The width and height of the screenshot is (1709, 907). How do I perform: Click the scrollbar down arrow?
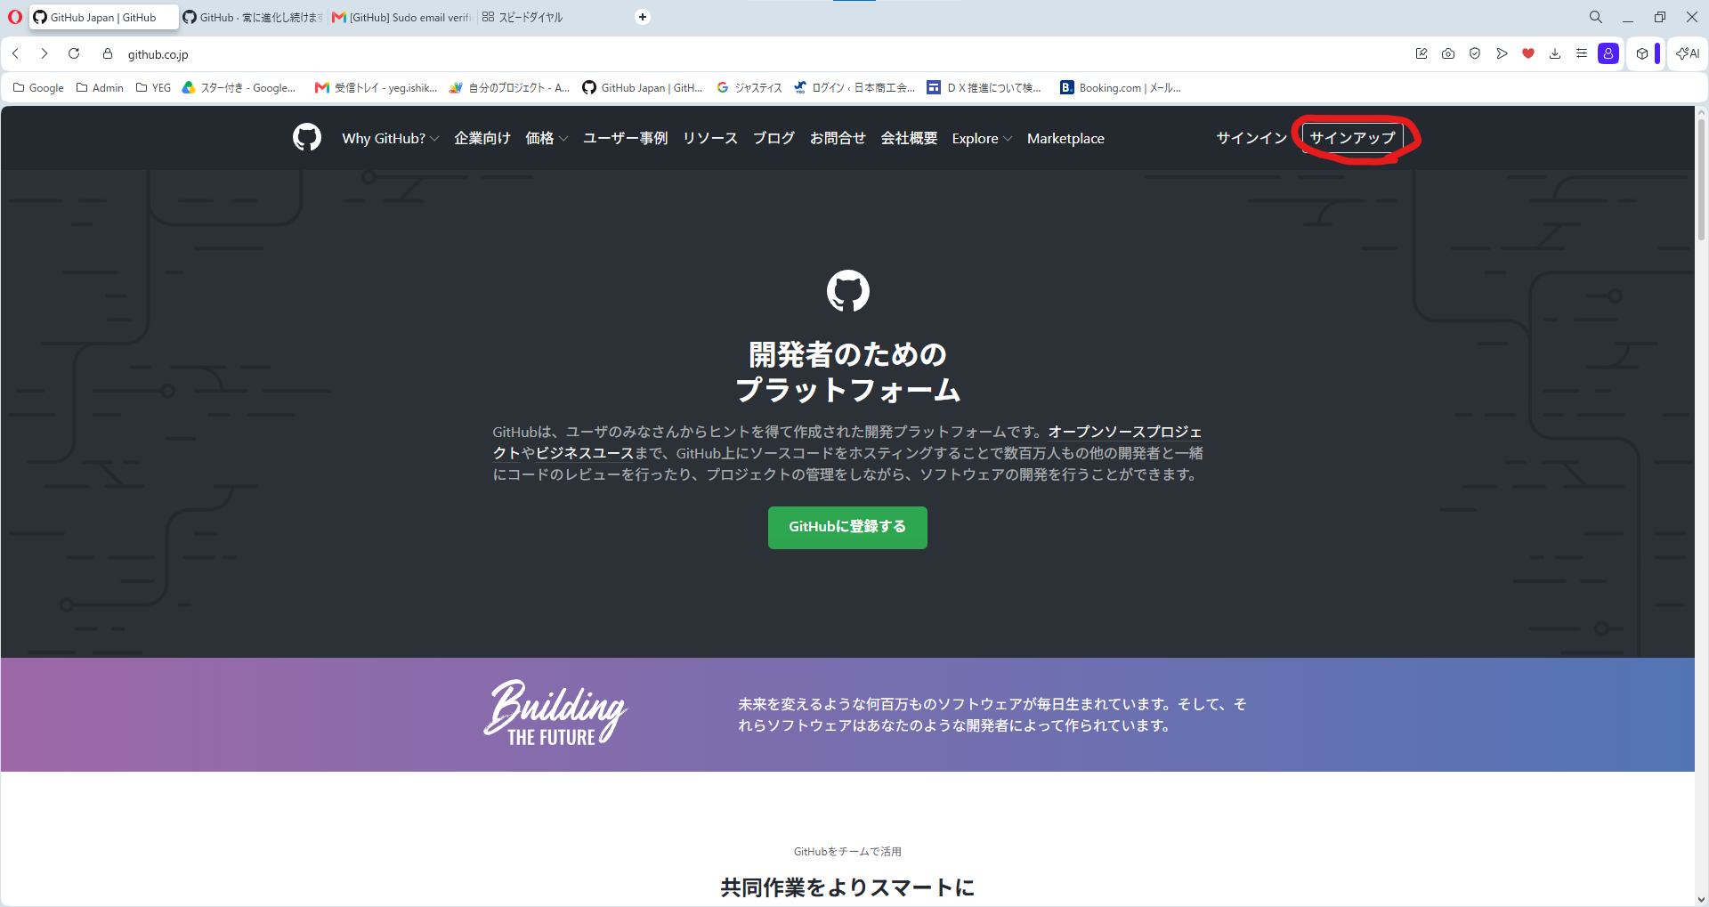coord(1701,899)
